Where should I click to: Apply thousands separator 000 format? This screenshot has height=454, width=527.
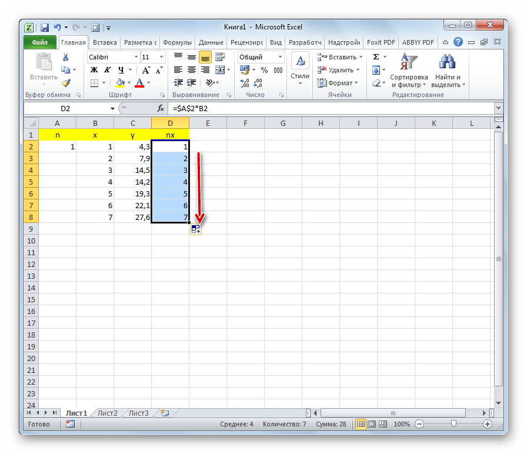[278, 70]
